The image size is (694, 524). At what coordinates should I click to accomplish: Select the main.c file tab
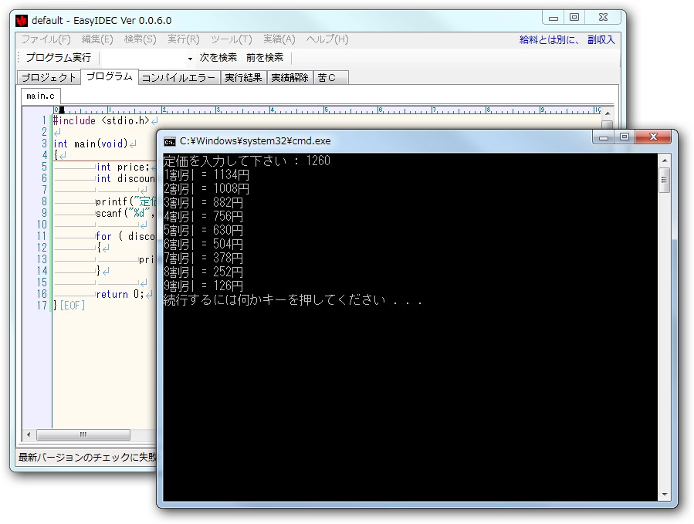click(39, 96)
